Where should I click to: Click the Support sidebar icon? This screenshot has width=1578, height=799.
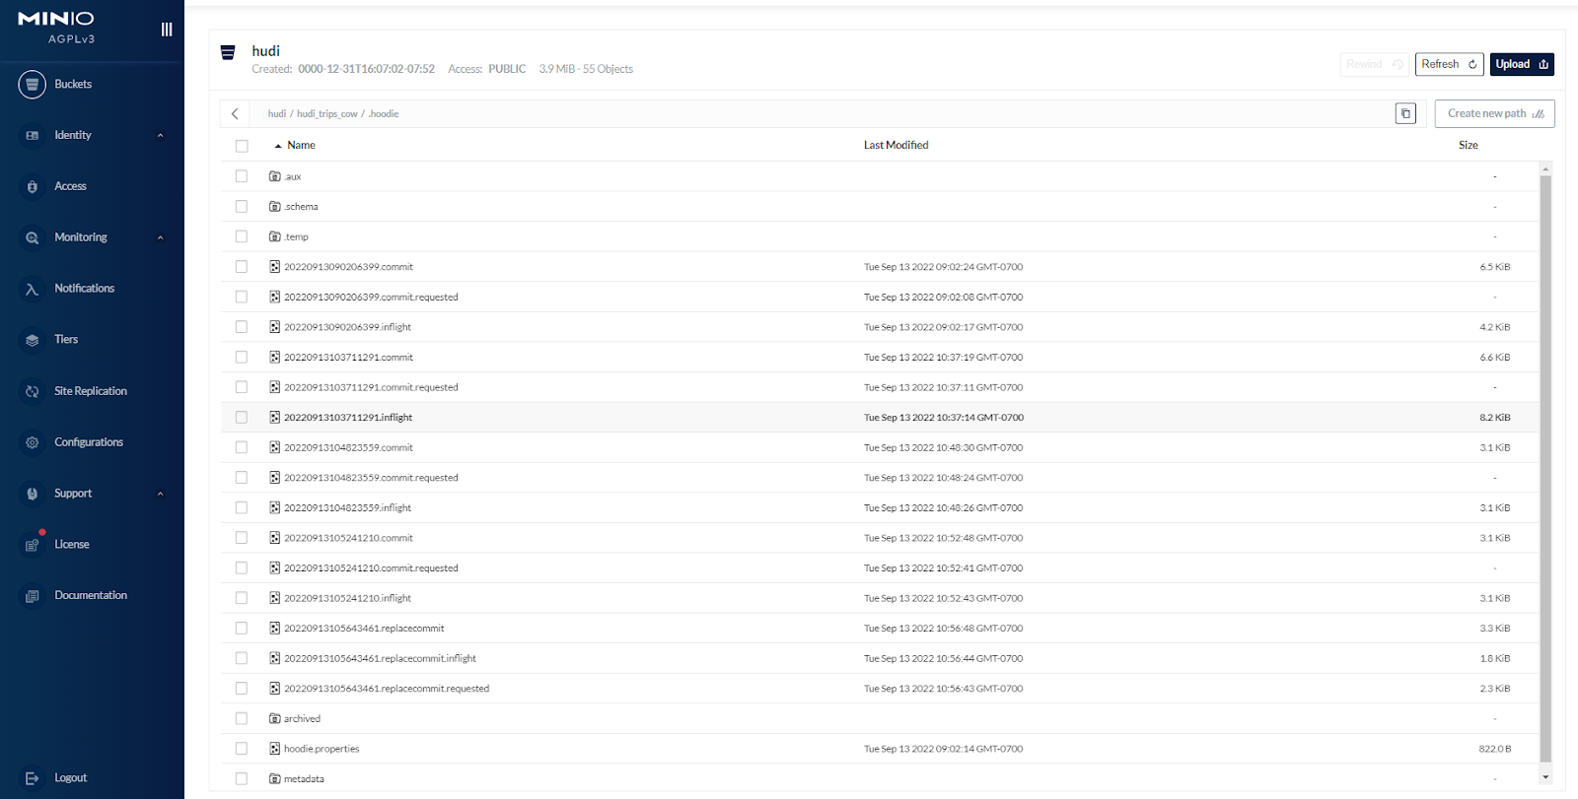[33, 494]
